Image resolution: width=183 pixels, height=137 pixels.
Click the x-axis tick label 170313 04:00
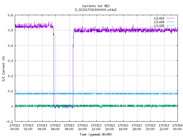[42, 127]
